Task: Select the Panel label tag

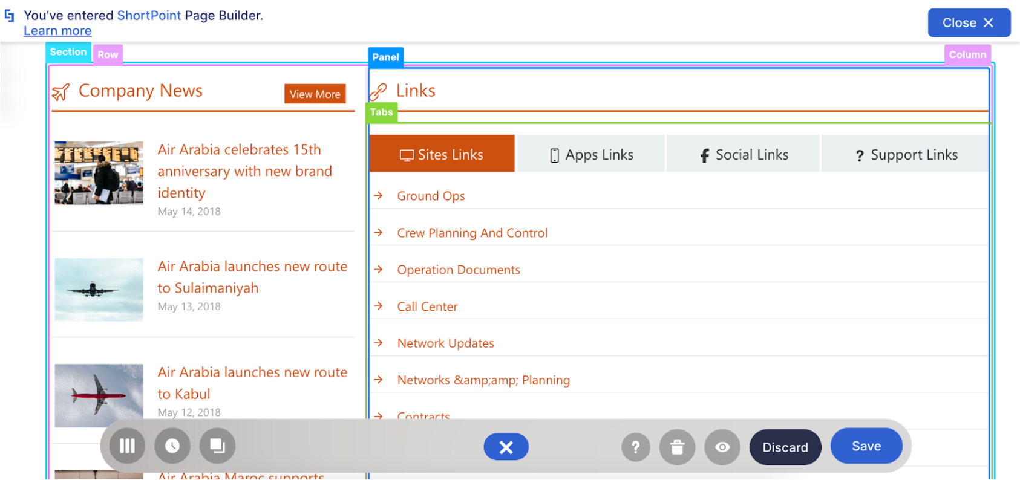Action: [385, 57]
